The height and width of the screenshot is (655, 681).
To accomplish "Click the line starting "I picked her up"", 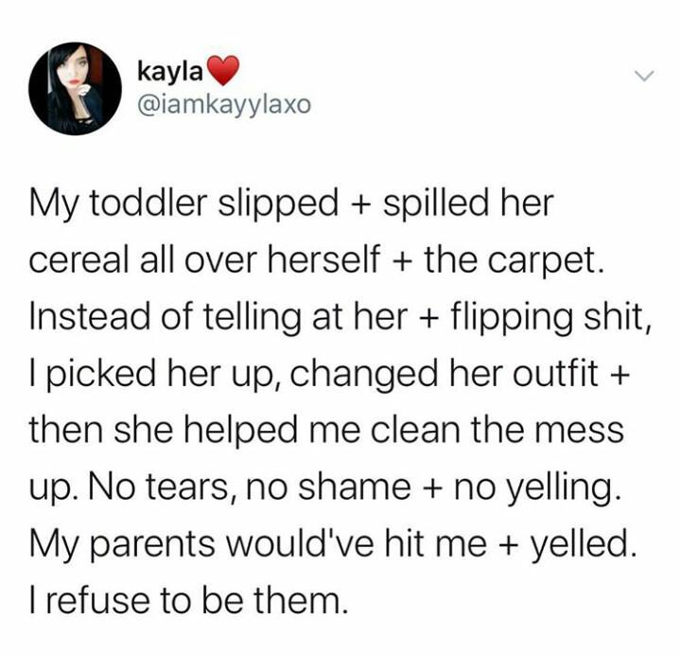I will click(x=330, y=374).
